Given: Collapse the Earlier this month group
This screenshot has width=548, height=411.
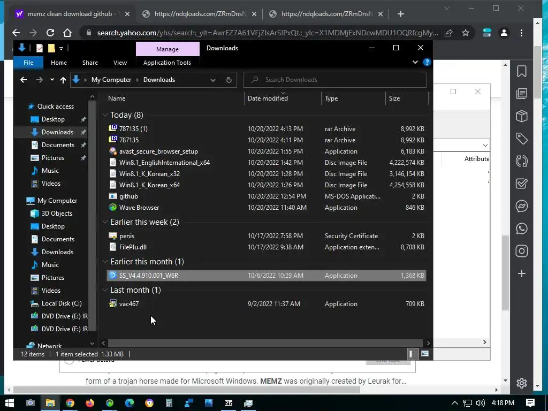Looking at the screenshot, I should coord(105,261).
